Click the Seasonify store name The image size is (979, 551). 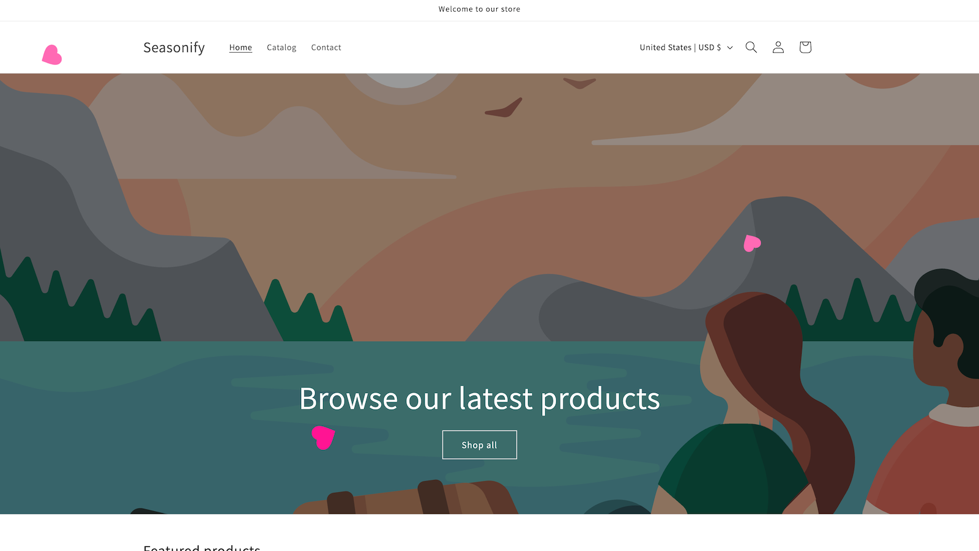click(174, 47)
